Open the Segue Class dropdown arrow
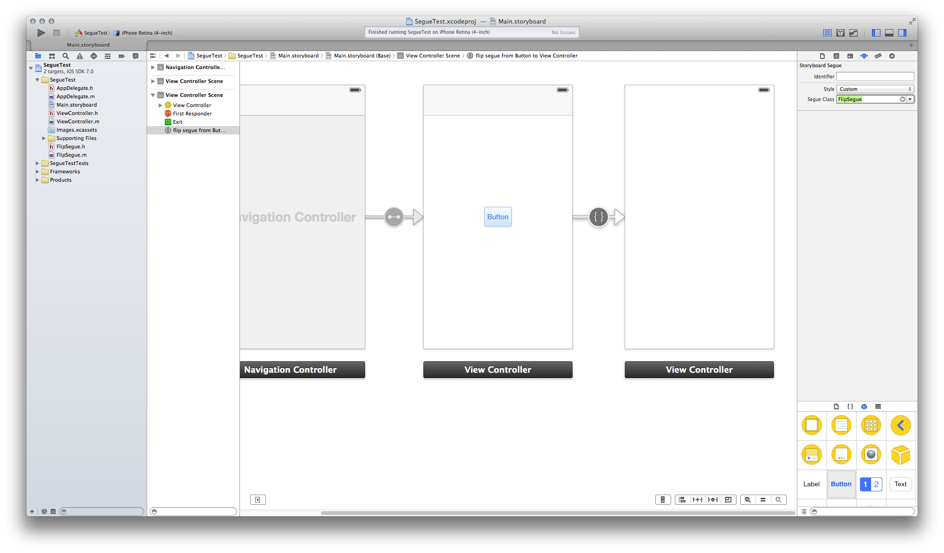 910,99
